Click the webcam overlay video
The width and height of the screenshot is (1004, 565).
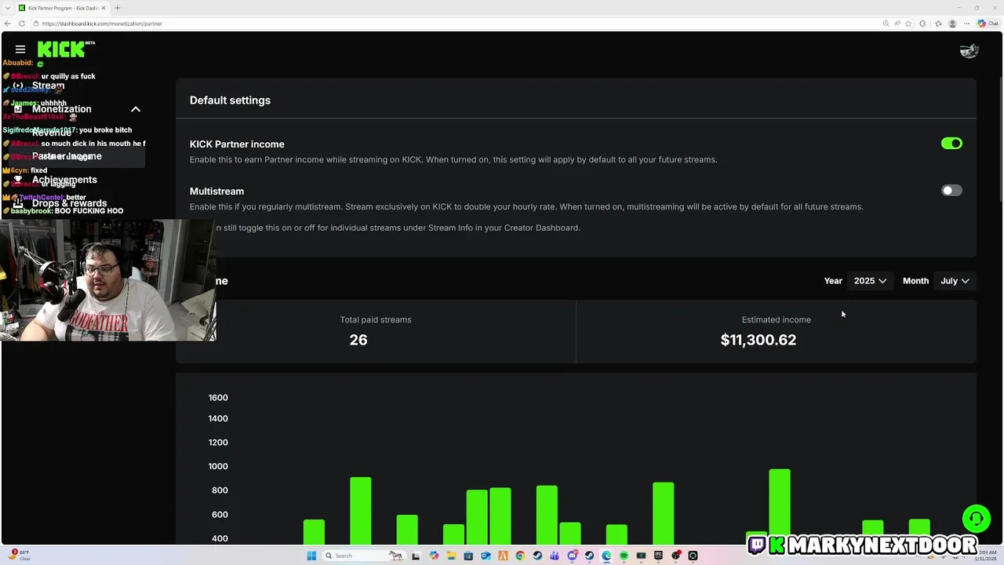[108, 280]
